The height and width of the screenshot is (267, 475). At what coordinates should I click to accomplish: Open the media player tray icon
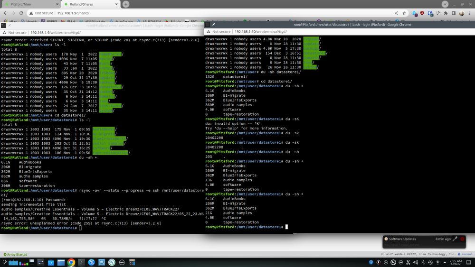386,262
